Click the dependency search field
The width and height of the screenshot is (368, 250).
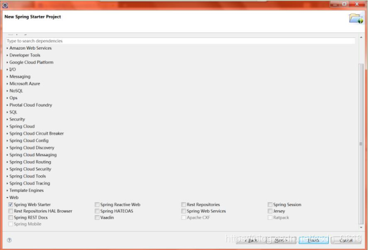pyautogui.click(x=181, y=41)
